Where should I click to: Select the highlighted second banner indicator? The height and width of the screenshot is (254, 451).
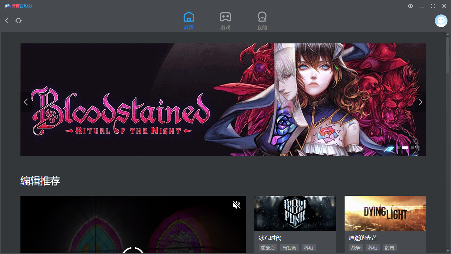pos(405,148)
